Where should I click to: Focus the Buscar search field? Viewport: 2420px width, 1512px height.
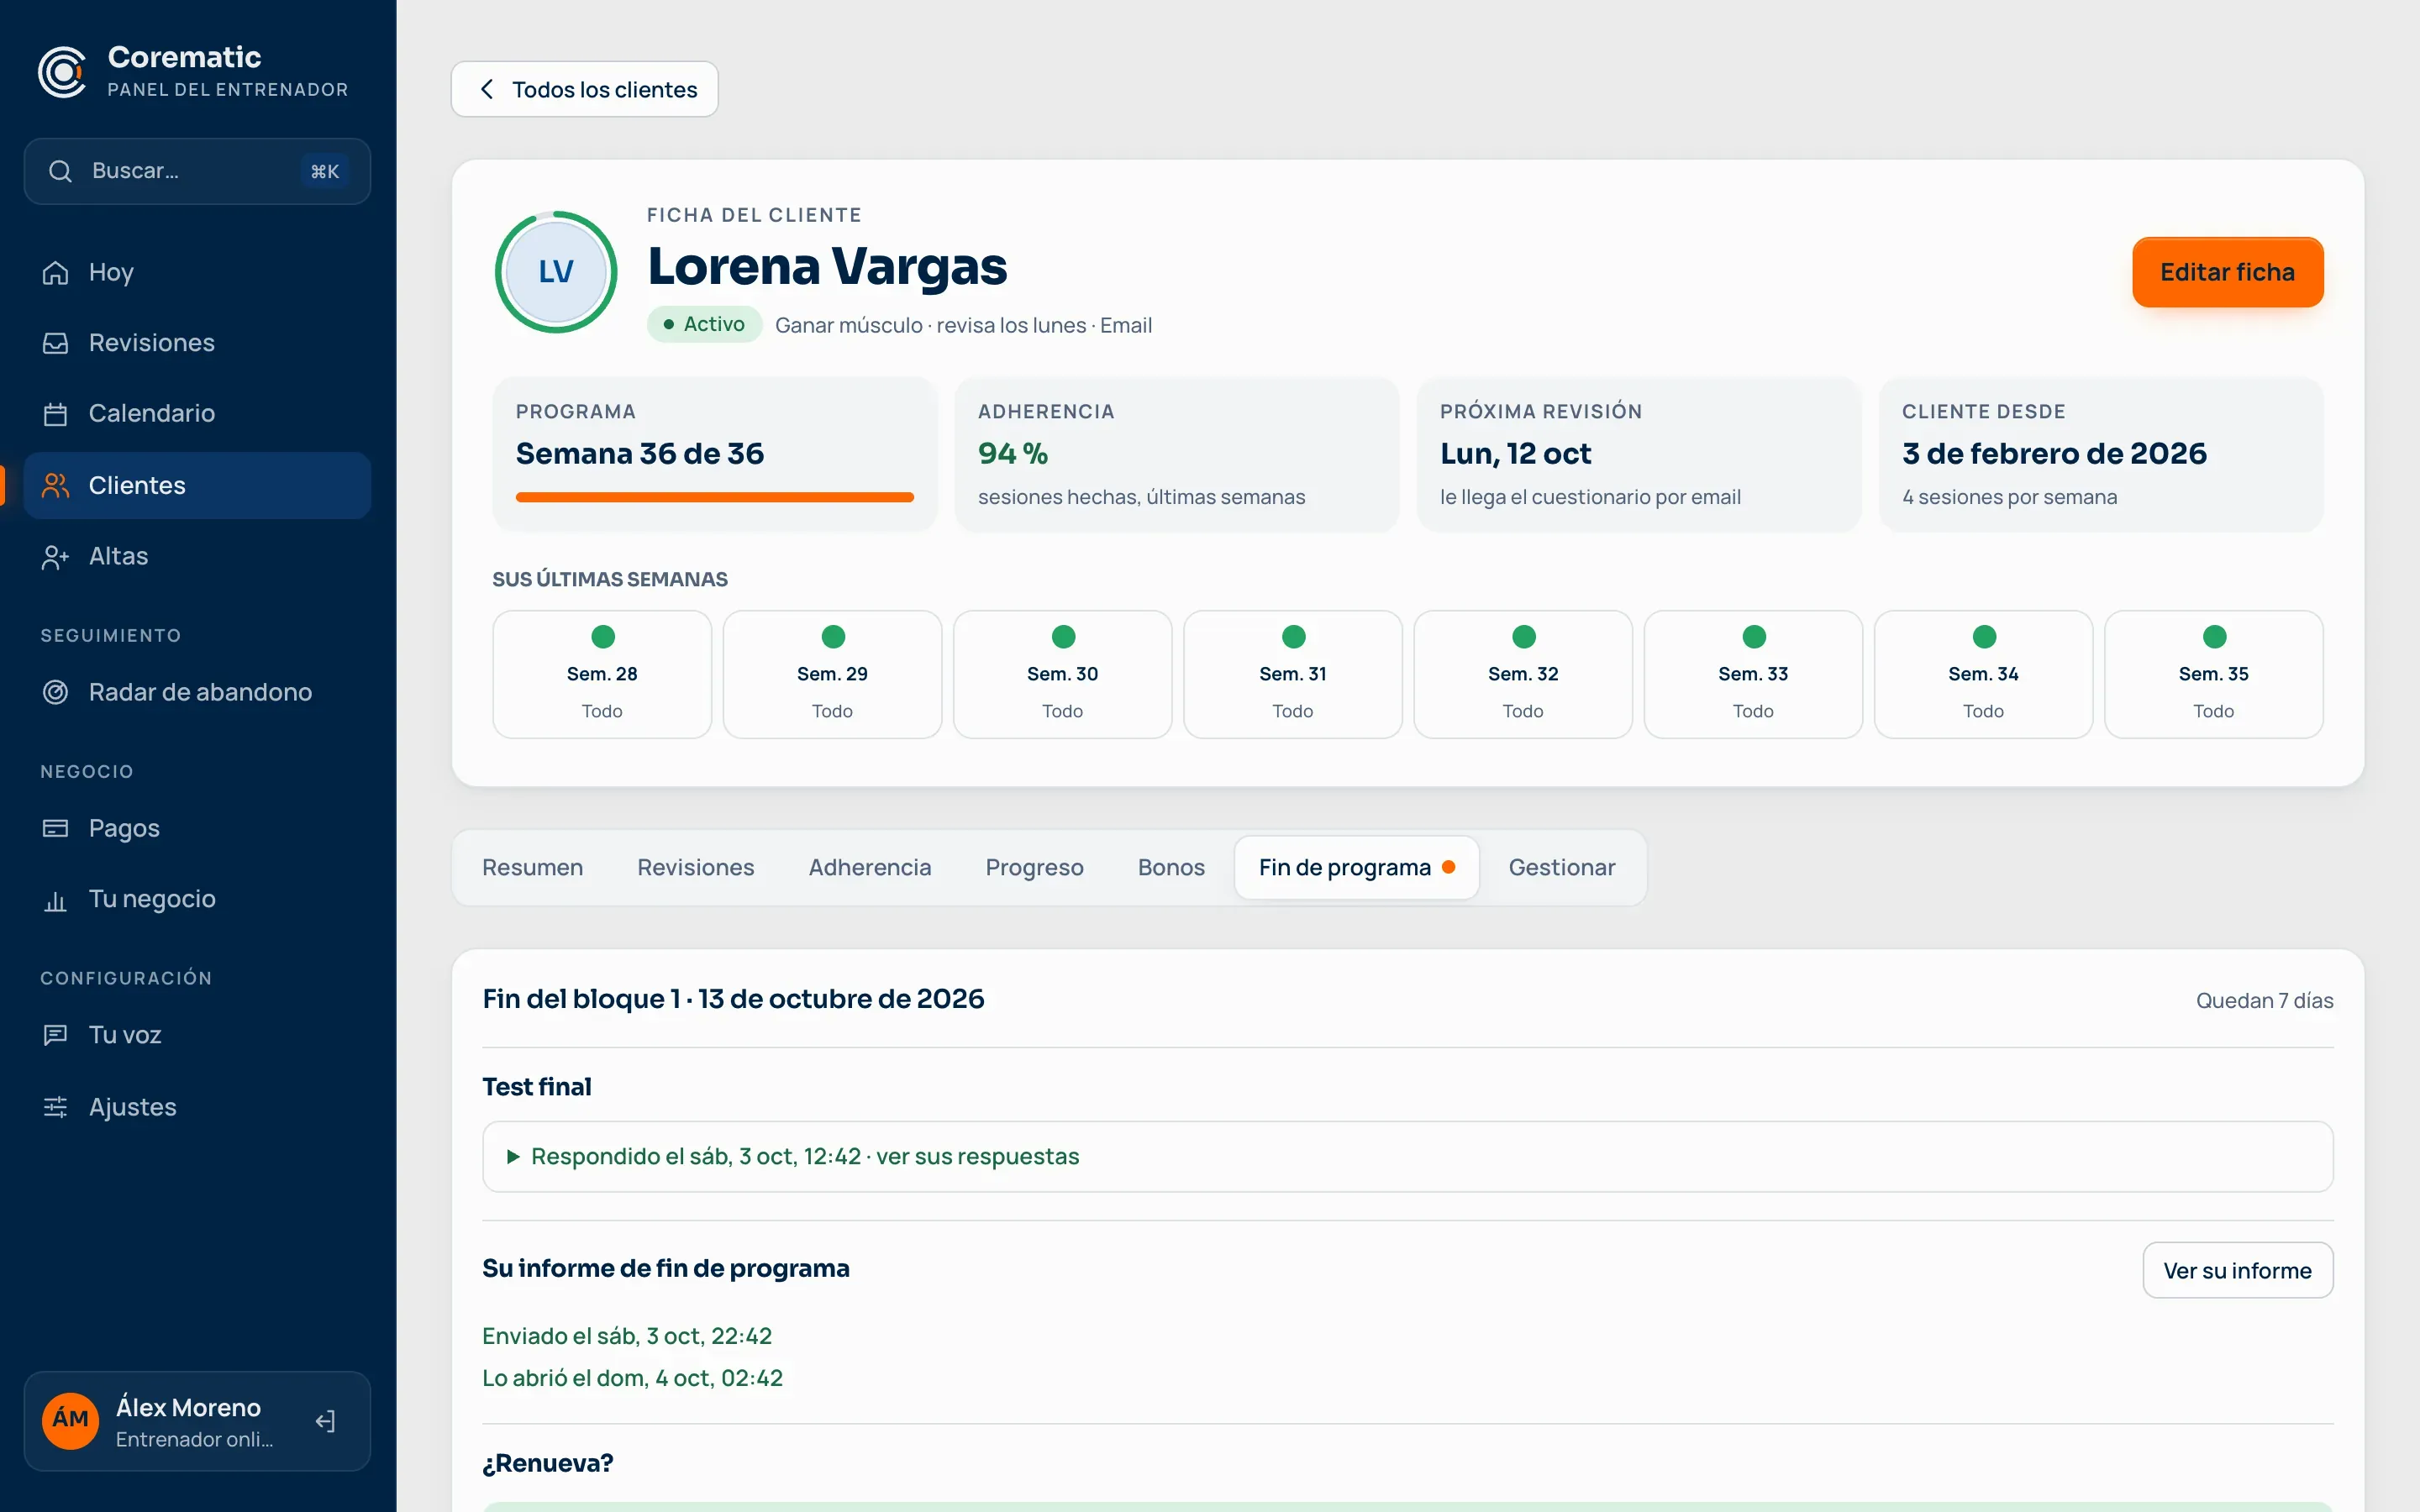[197, 171]
